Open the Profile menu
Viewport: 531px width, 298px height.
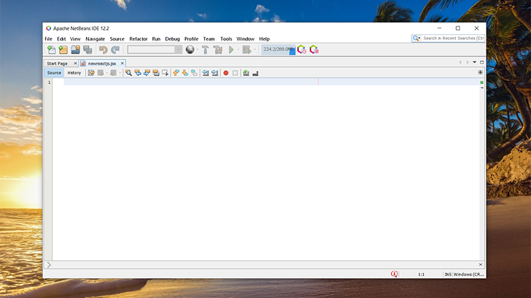(191, 39)
